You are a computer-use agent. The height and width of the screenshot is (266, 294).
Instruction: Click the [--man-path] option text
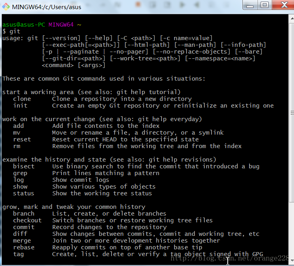click(x=195, y=45)
